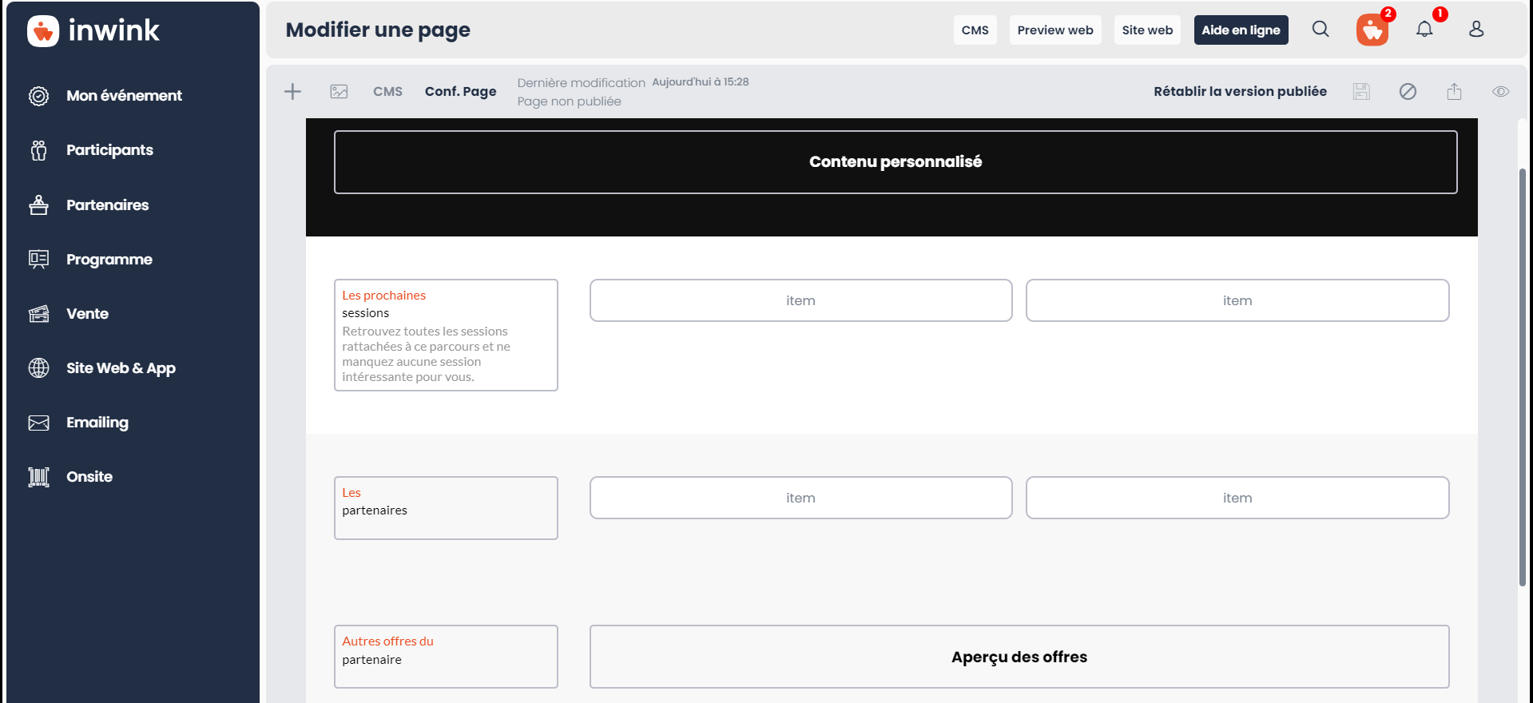This screenshot has height=703, width=1533.
Task: Open the Vente menu item
Action: [87, 314]
